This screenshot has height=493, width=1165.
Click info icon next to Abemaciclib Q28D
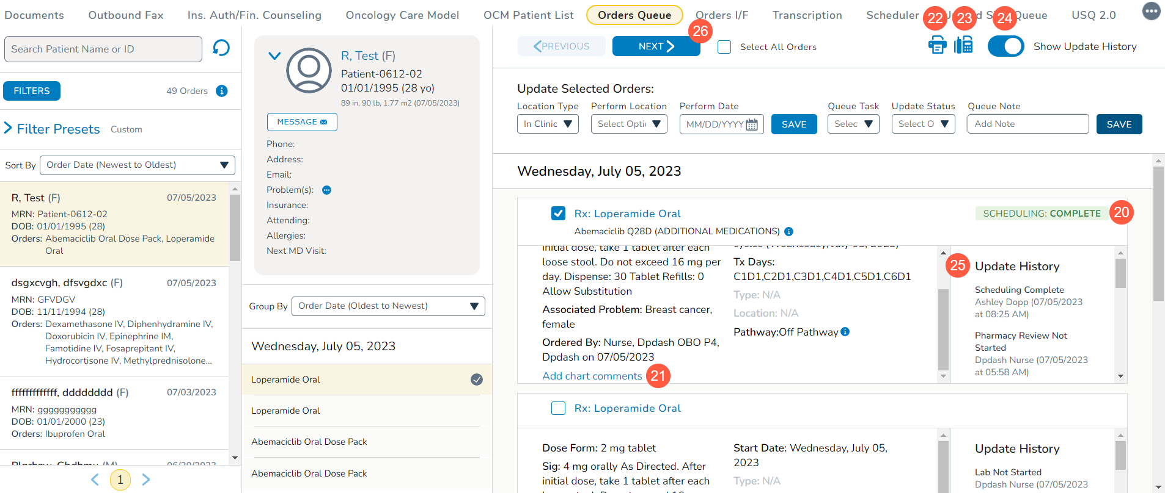pyautogui.click(x=789, y=231)
